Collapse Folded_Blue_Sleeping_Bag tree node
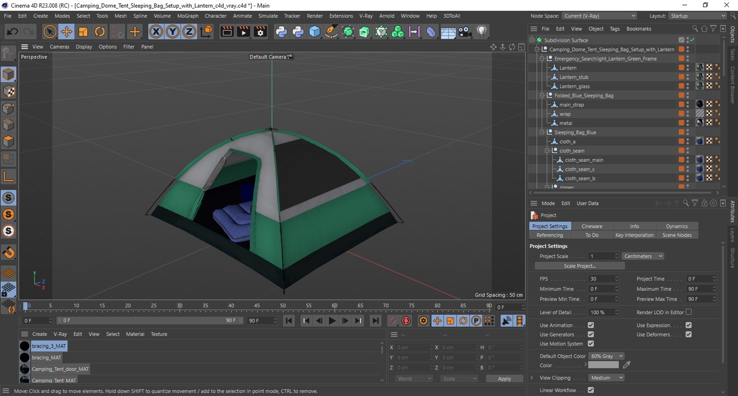The width and height of the screenshot is (738, 396). [x=542, y=96]
